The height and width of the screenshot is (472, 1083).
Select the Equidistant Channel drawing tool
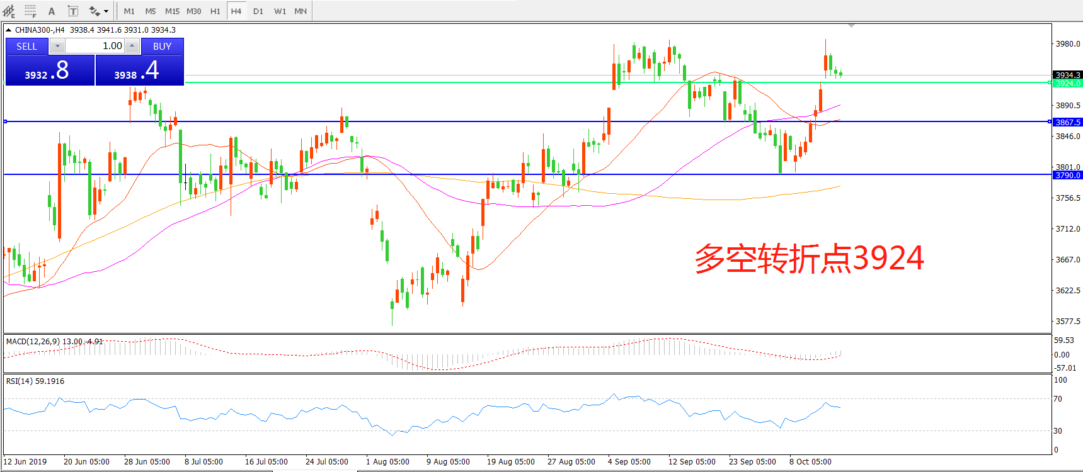(9, 11)
